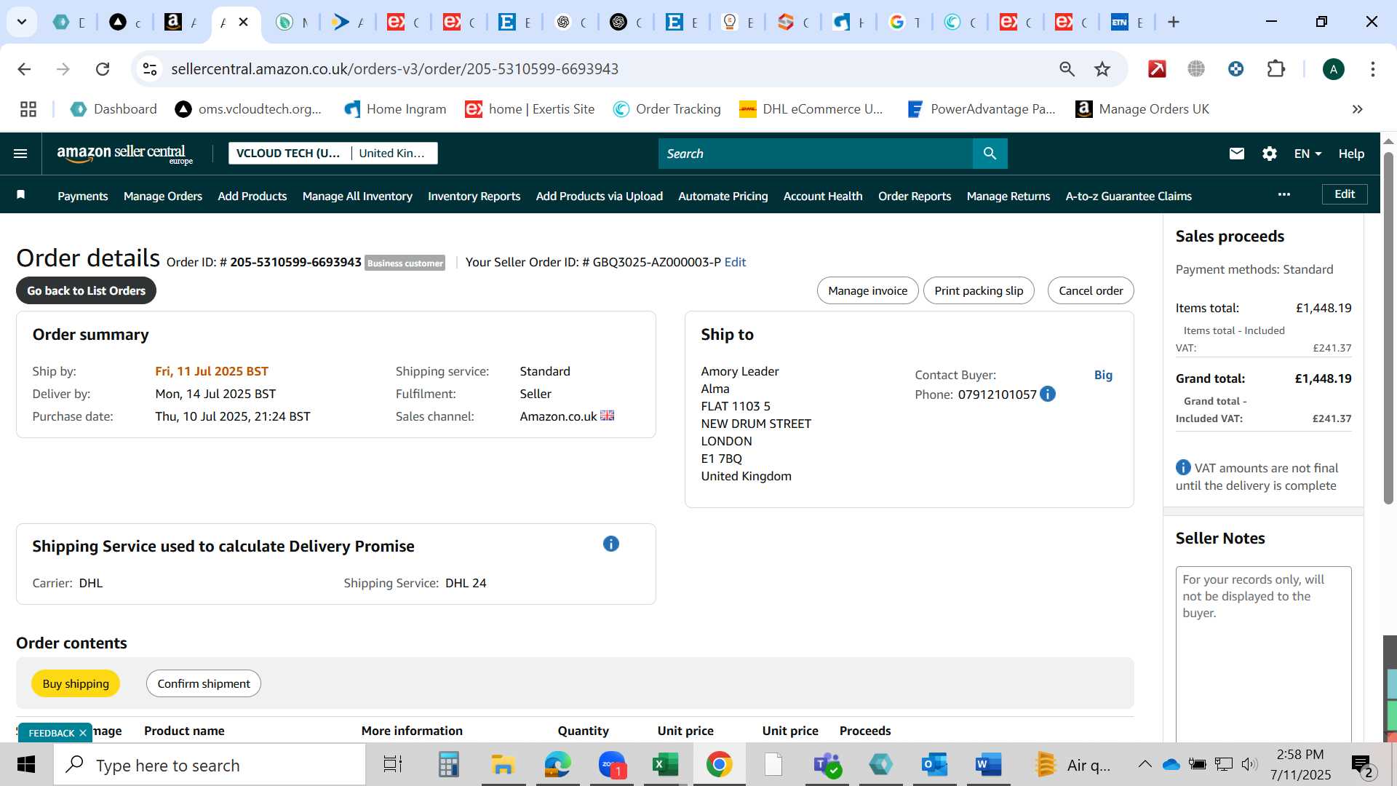Image resolution: width=1397 pixels, height=786 pixels.
Task: Open the buyer messages mail icon
Action: tap(1236, 154)
